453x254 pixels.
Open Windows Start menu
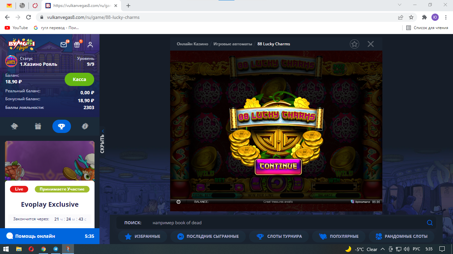(x=6, y=249)
